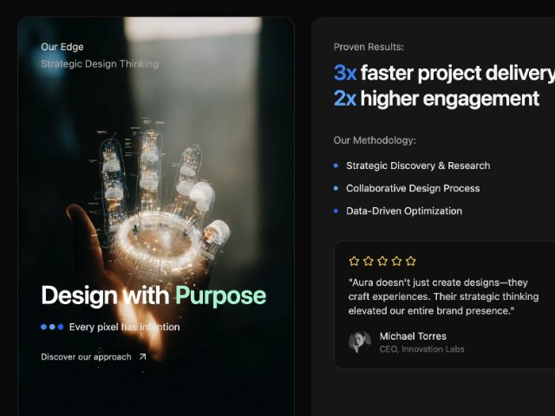Select Data-Driven Optimization item

(x=403, y=211)
